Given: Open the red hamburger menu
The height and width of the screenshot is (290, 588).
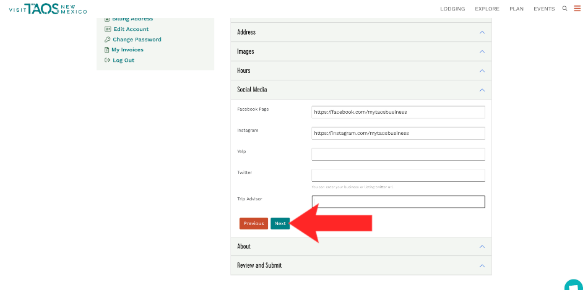Looking at the screenshot, I should pyautogui.click(x=577, y=9).
